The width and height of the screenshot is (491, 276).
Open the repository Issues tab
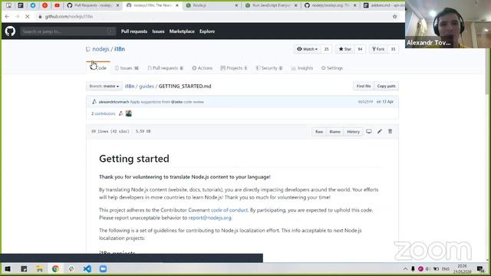click(127, 68)
